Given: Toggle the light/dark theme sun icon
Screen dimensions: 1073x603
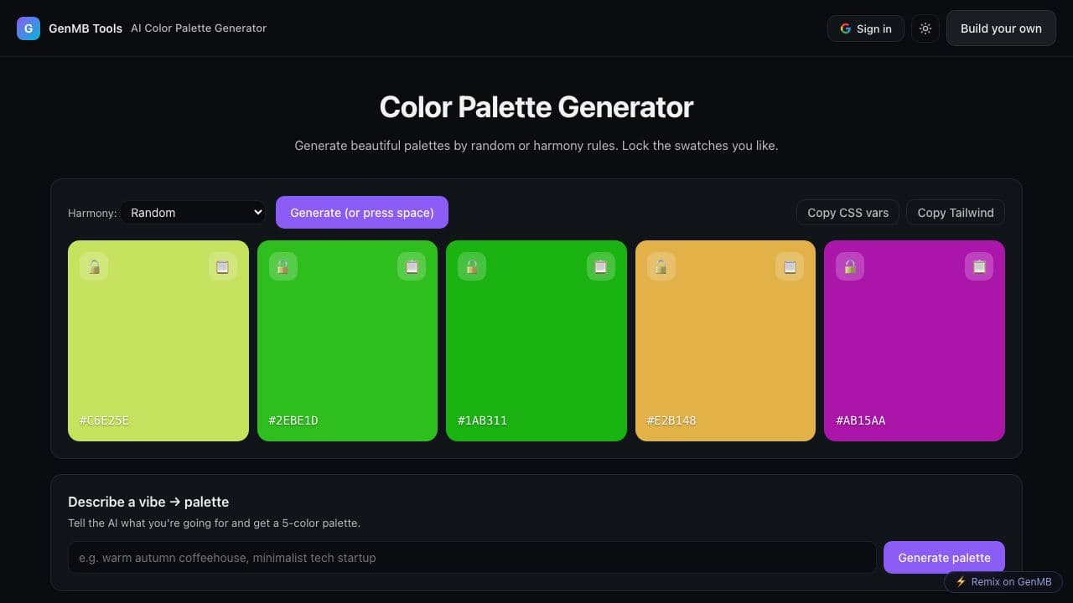Looking at the screenshot, I should pyautogui.click(x=925, y=28).
